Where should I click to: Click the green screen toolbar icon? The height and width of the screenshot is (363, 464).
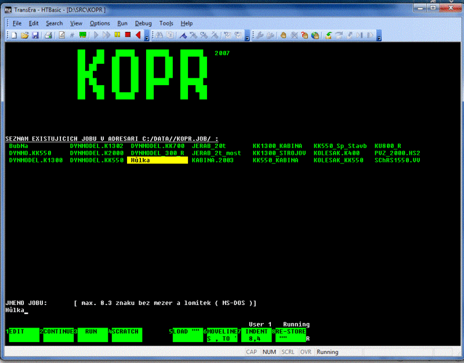pyautogui.click(x=83, y=35)
